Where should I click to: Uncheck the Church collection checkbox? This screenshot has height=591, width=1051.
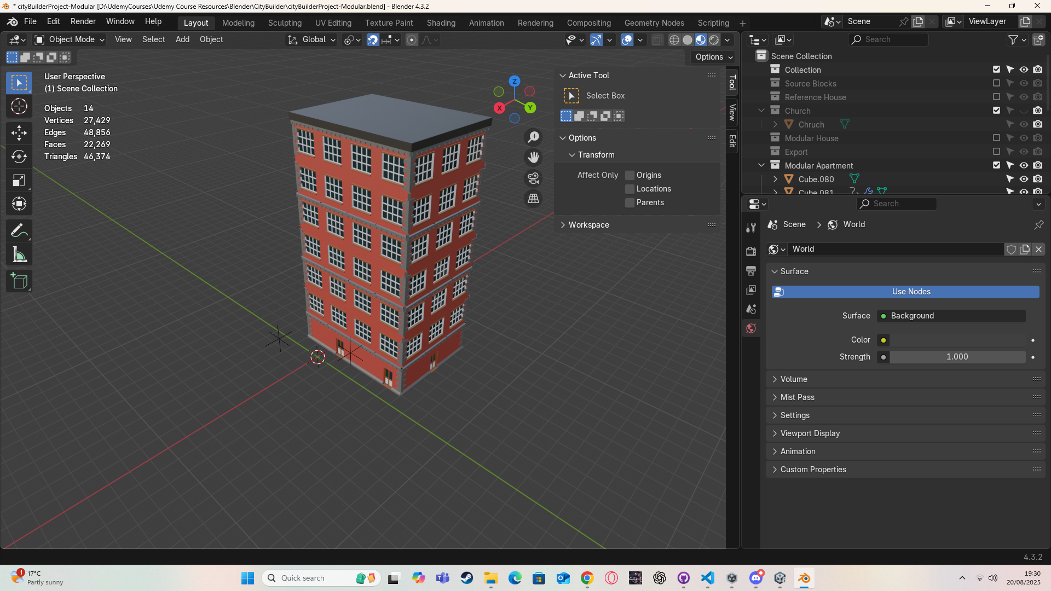click(x=996, y=111)
